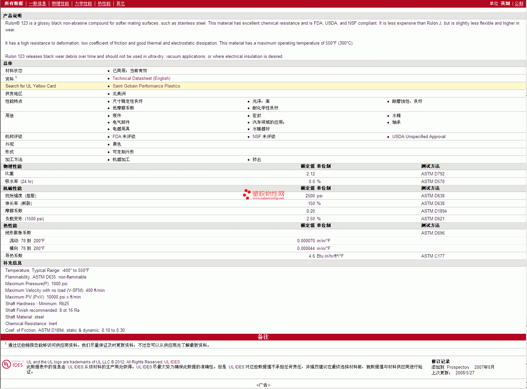Screen dimensions: 527x389
Task: Click the UL IDES logo in footer
Action: (13, 364)
